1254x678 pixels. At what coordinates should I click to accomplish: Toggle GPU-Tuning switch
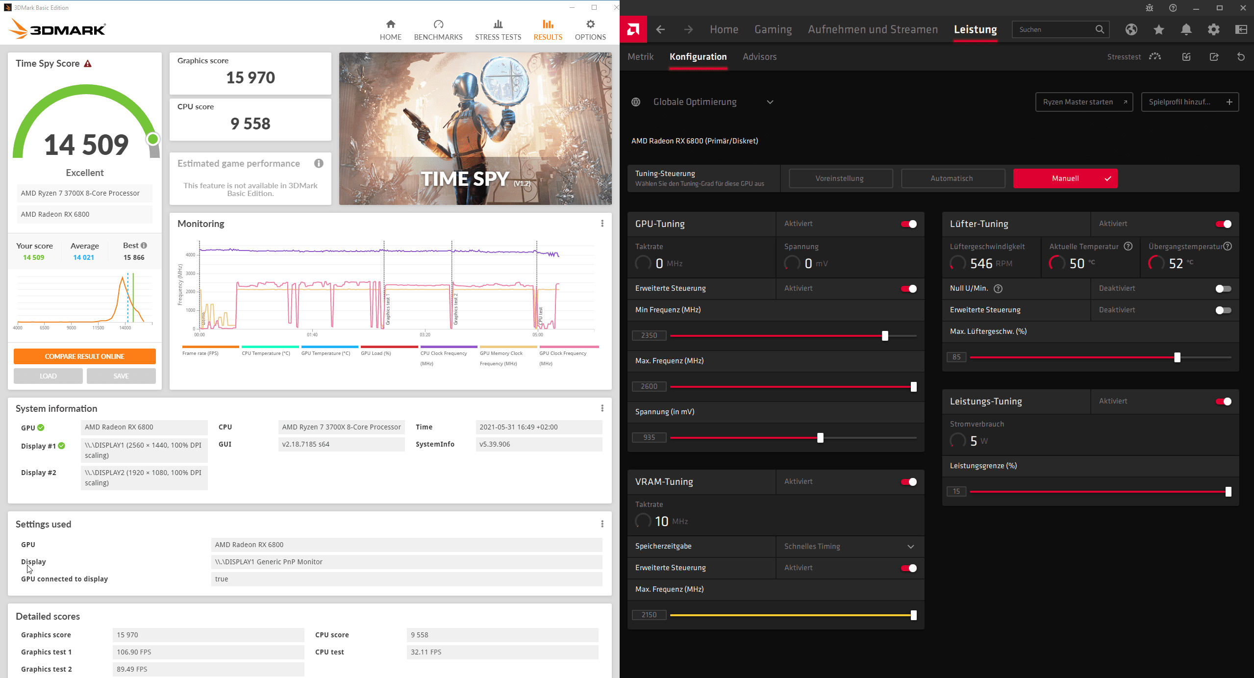click(x=908, y=224)
